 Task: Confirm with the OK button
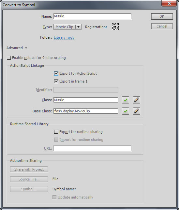tap(162, 16)
